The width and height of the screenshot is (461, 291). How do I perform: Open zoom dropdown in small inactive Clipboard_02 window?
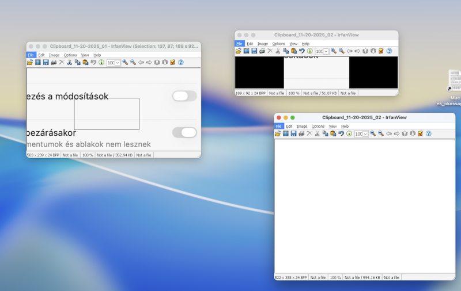(326, 51)
